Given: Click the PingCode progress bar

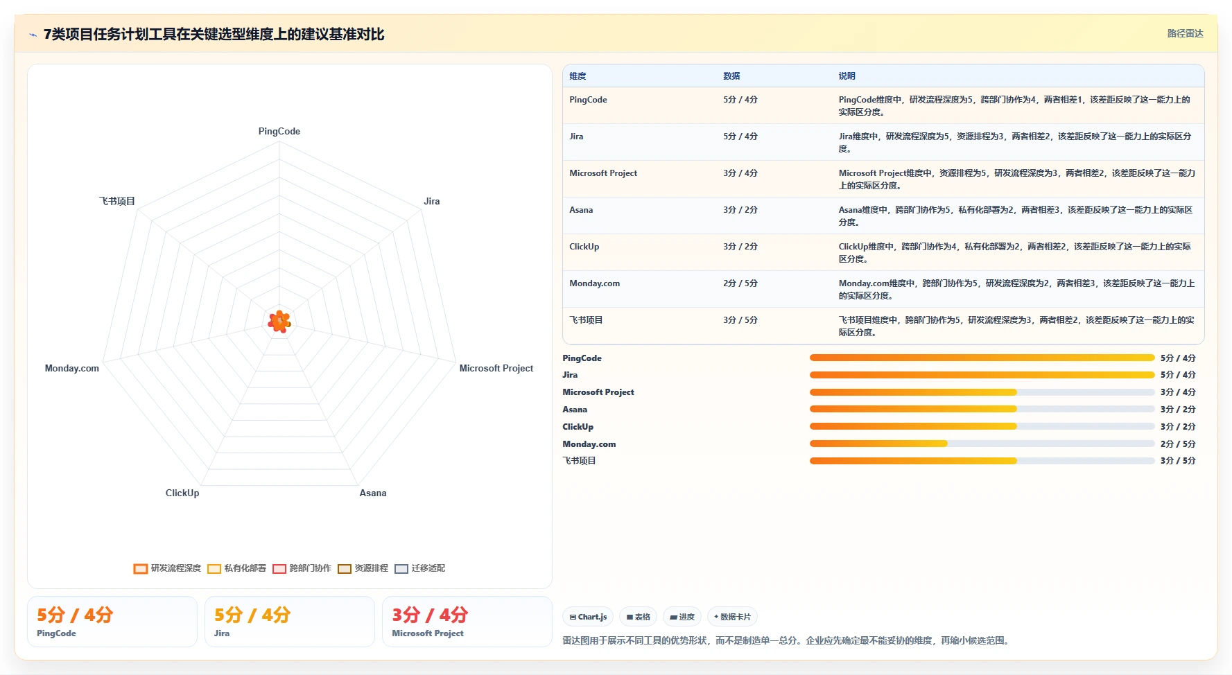Looking at the screenshot, I should tap(982, 358).
